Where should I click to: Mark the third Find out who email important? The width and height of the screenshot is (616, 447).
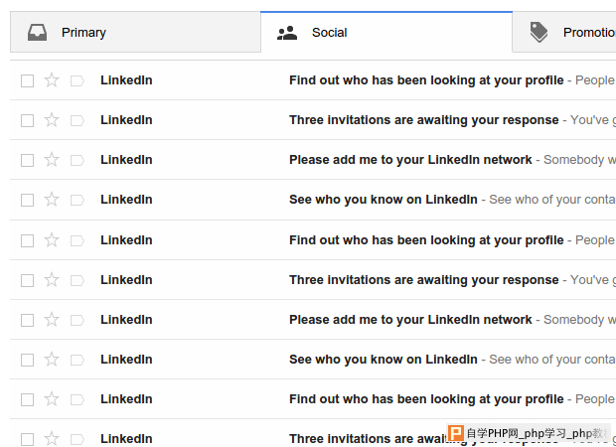pos(77,400)
